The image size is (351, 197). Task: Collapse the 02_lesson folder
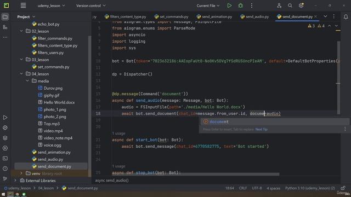pyautogui.click(x=21, y=31)
